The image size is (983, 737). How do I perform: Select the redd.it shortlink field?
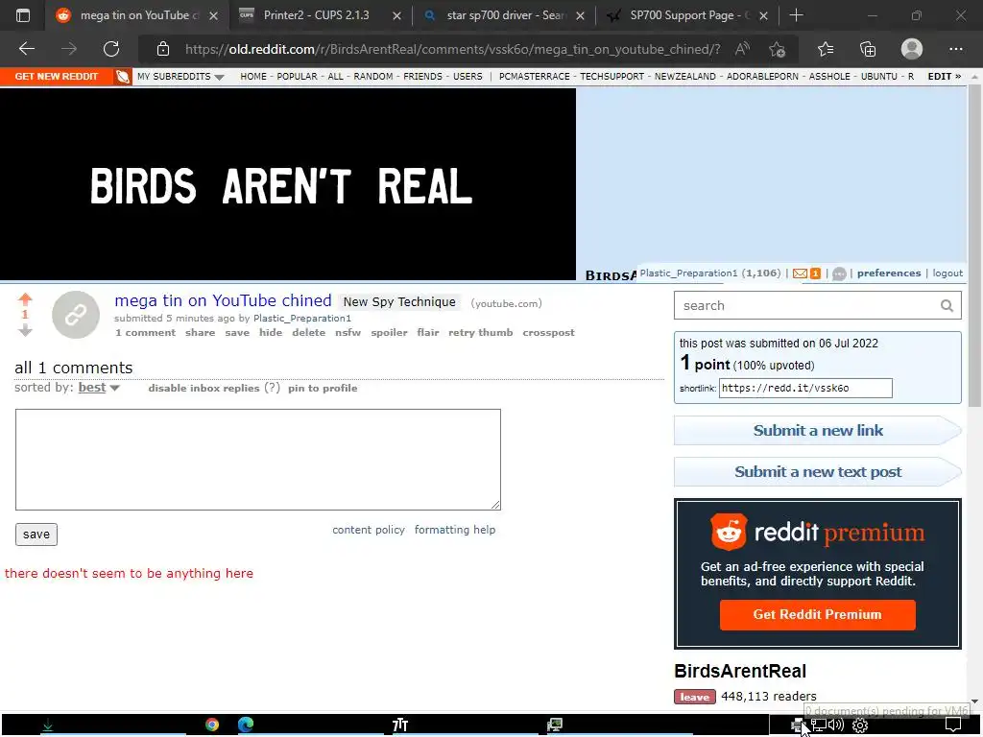(x=805, y=388)
